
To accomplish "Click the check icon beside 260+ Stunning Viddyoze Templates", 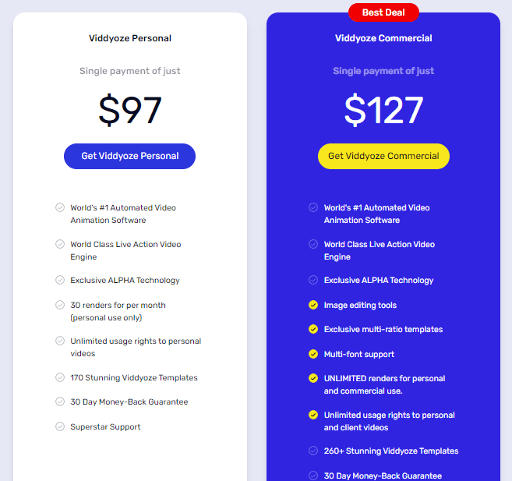I will point(313,451).
